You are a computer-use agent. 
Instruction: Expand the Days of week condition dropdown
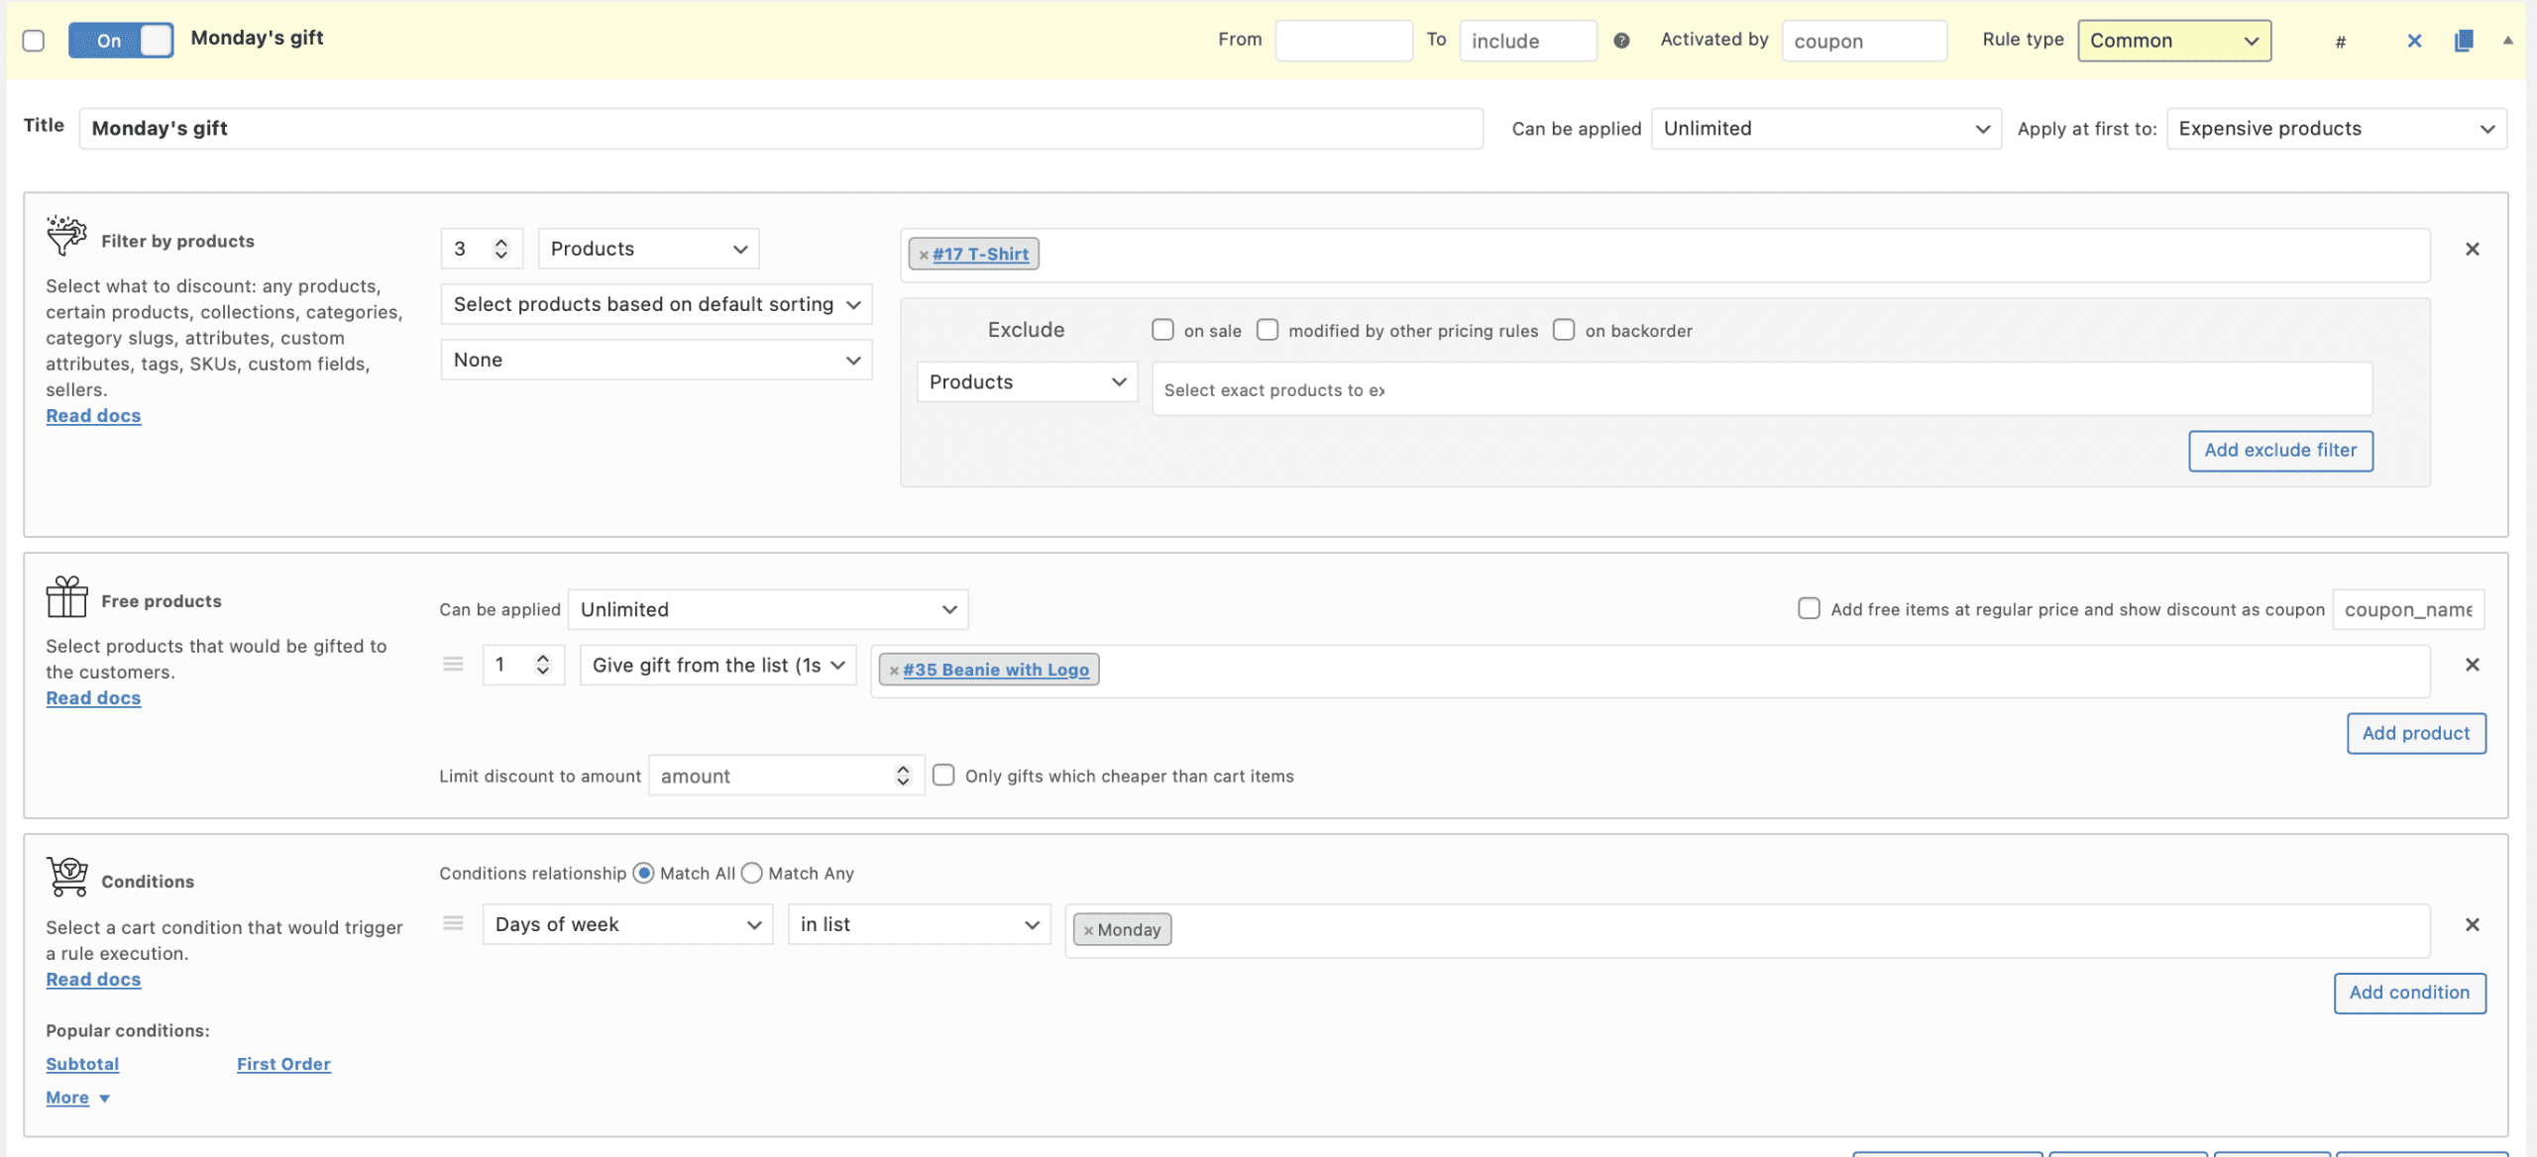[x=627, y=924]
